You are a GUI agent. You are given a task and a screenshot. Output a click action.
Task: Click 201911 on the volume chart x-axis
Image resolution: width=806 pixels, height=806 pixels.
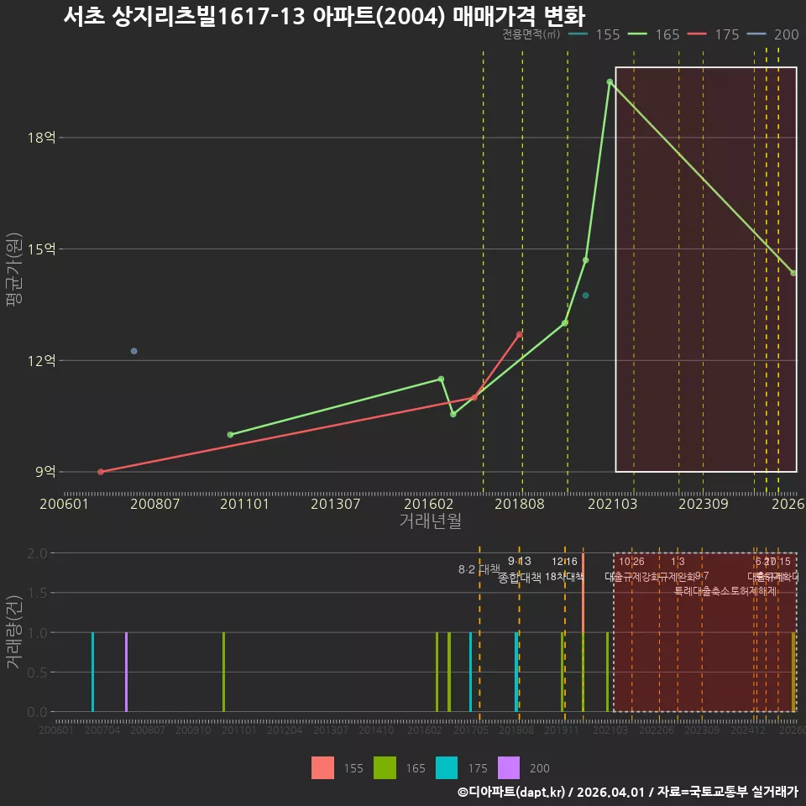562,730
